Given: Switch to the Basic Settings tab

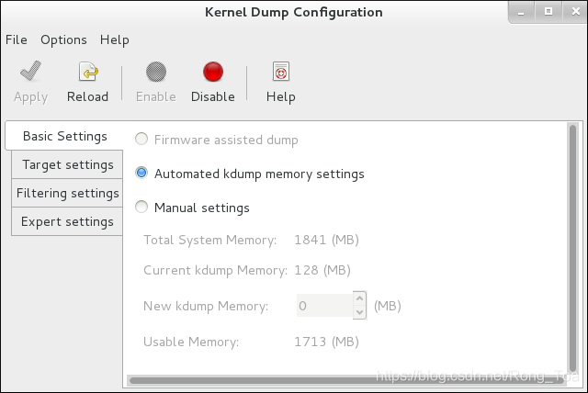Looking at the screenshot, I should tap(64, 136).
